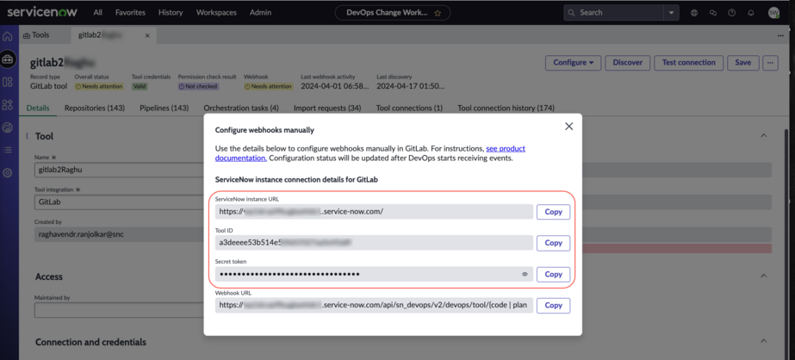Open the home icon in left sidebar
Image resolution: width=795 pixels, height=360 pixels.
click(8, 36)
